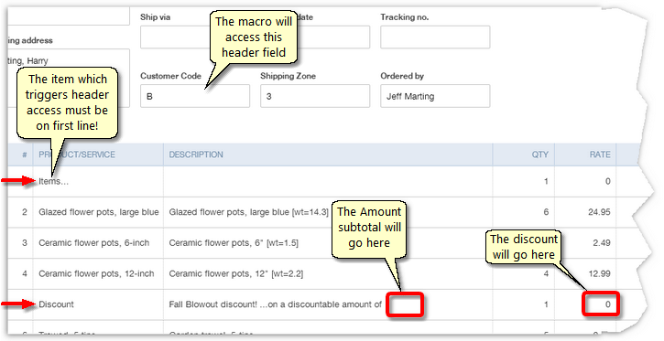
Task: Click the Ship via input field
Action: click(176, 37)
